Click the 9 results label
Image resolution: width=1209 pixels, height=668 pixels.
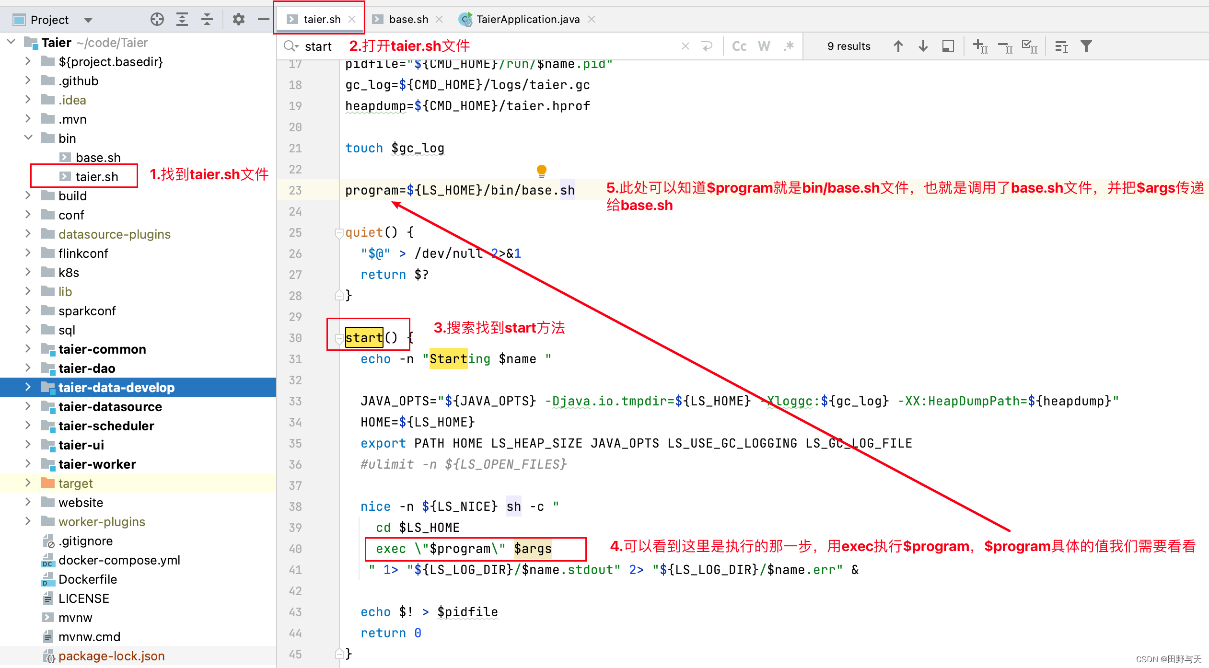849,46
